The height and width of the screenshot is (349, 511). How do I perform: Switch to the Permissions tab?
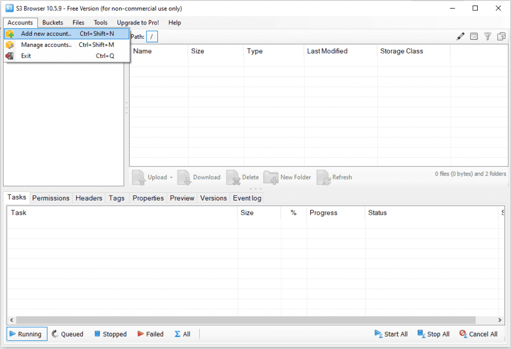51,198
